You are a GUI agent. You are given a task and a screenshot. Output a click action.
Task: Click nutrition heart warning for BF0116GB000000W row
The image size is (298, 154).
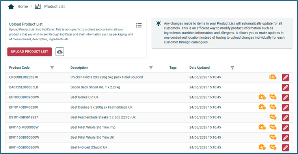point(273,137)
